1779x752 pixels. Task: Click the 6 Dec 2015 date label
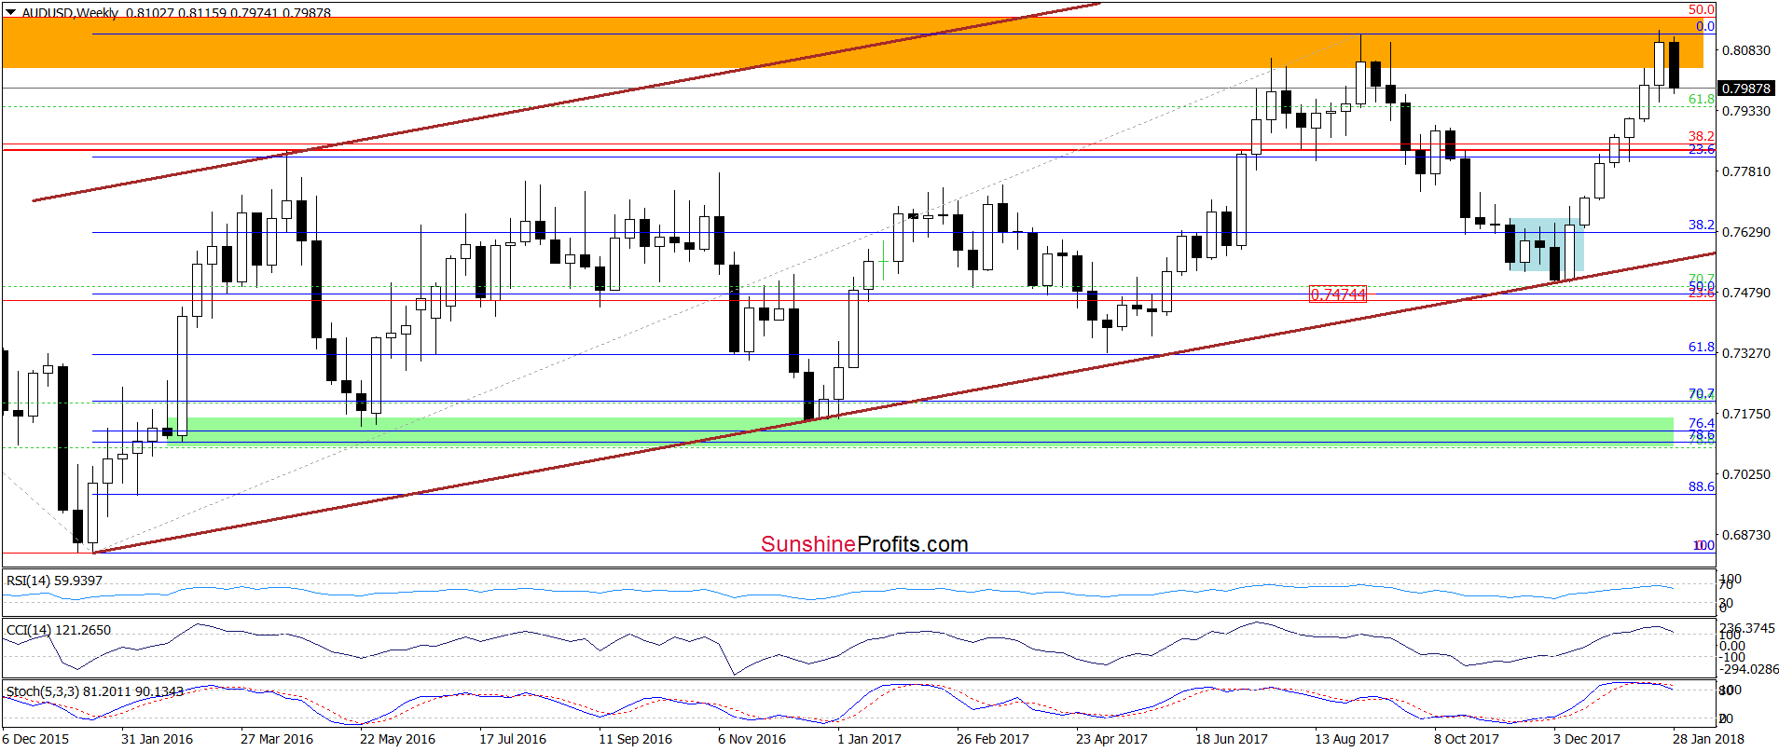35,739
